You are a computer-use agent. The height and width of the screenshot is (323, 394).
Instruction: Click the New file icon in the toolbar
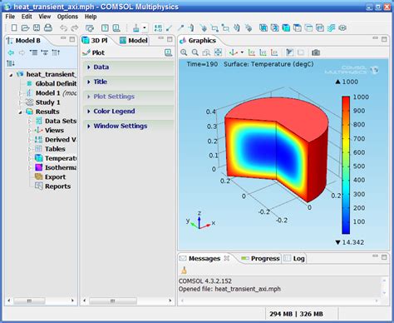coord(14,27)
